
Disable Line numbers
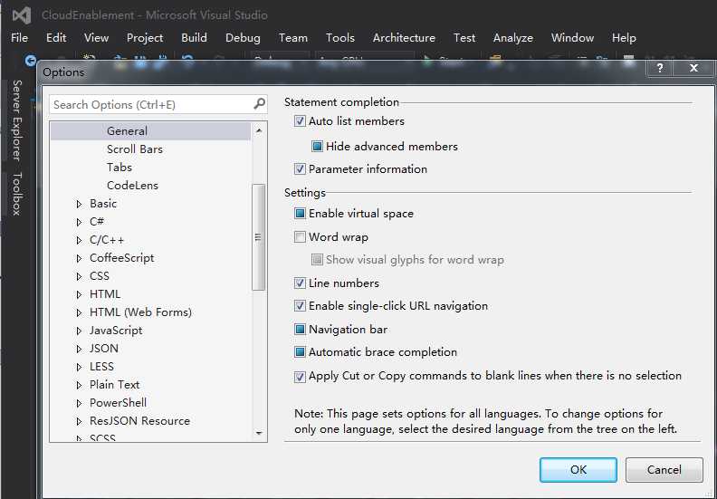point(300,283)
